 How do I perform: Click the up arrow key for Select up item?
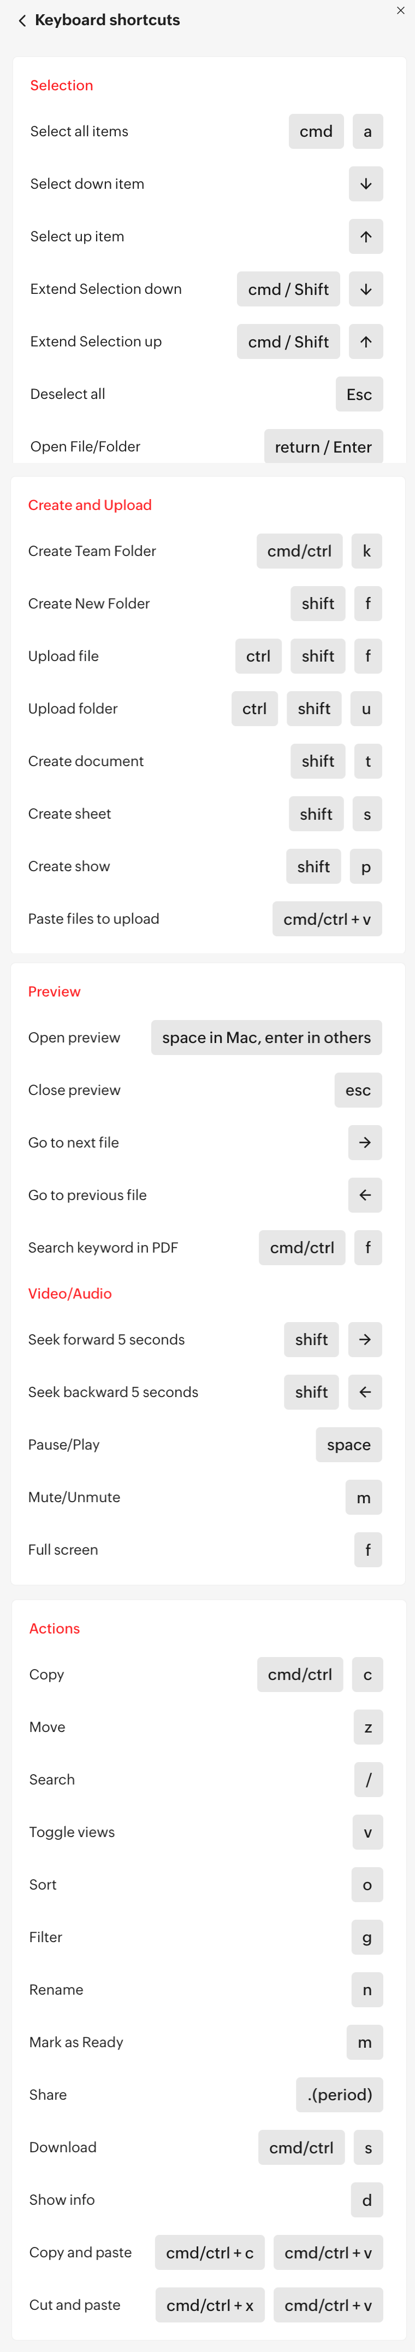pyautogui.click(x=366, y=236)
